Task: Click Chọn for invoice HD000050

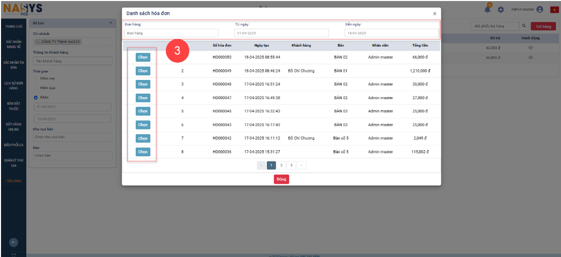Action: click(x=143, y=57)
